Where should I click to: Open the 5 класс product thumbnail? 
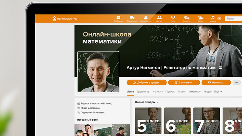[x=148, y=121]
